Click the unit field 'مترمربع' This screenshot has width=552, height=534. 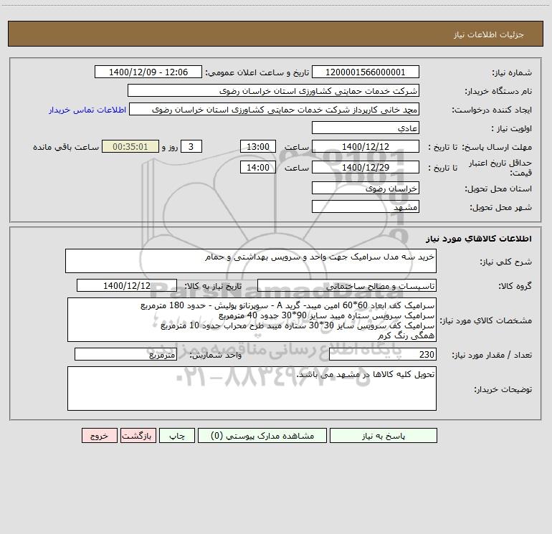click(125, 354)
